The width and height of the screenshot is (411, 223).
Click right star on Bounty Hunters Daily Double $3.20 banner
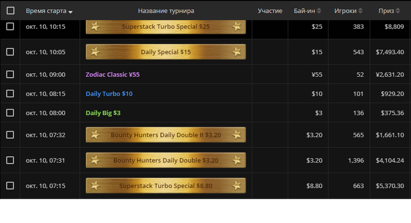237,160
